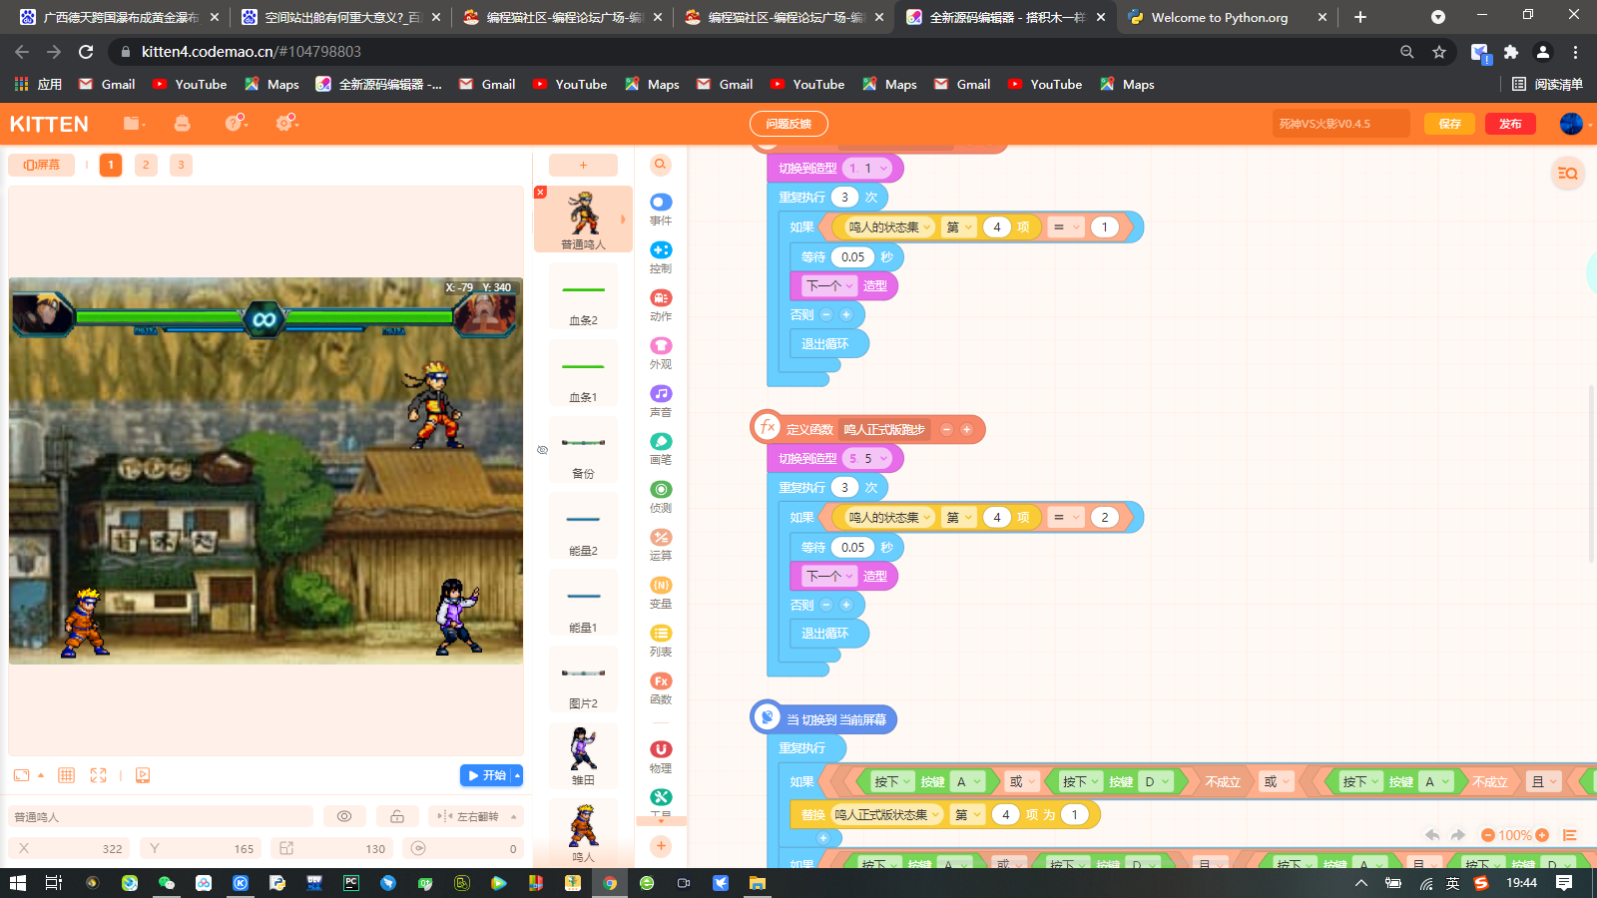Toggle sprite visibility with the eye icon
This screenshot has height=898, width=1597.
(x=344, y=816)
